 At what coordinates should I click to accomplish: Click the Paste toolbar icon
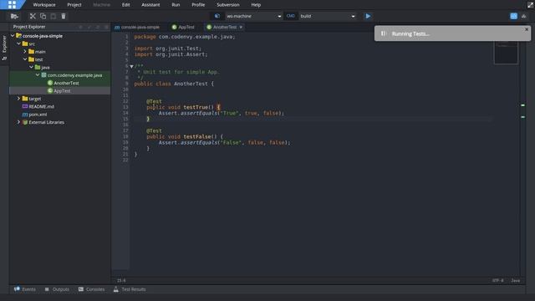click(53, 16)
